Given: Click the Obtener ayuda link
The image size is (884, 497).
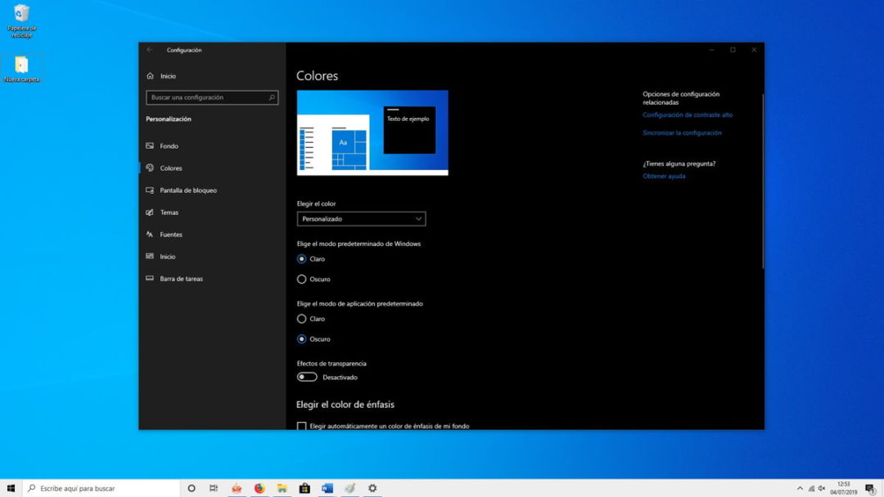Looking at the screenshot, I should [x=664, y=176].
